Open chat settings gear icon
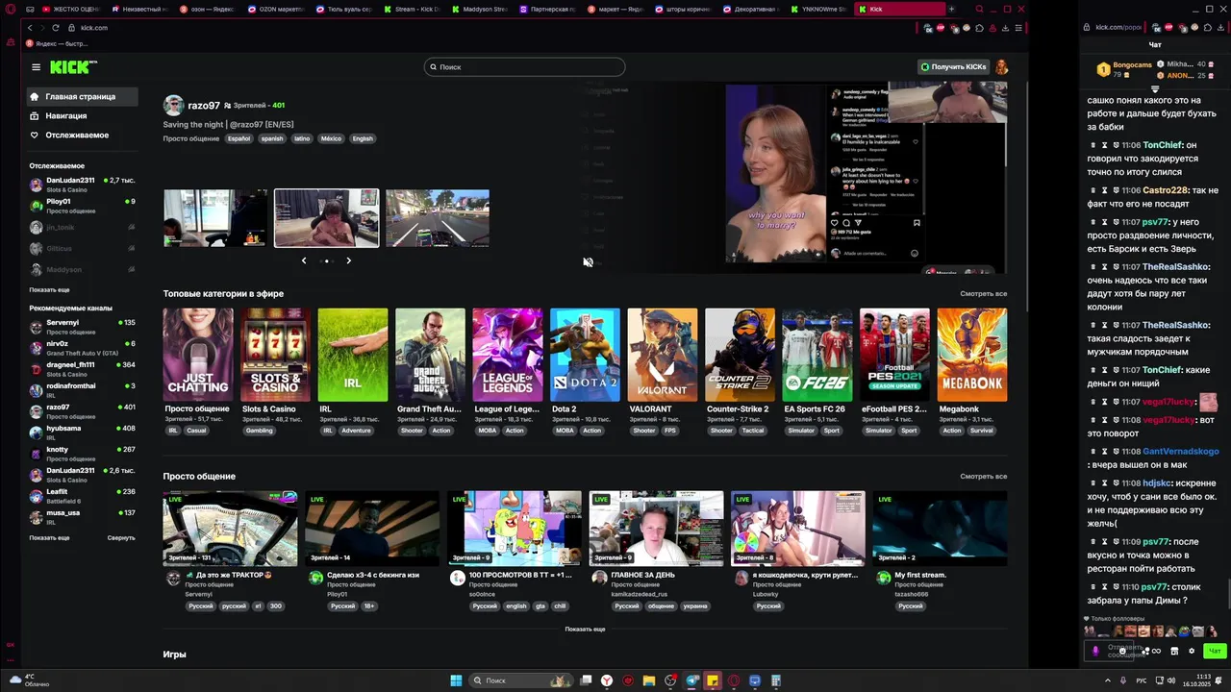Image resolution: width=1231 pixels, height=692 pixels. click(x=1192, y=651)
